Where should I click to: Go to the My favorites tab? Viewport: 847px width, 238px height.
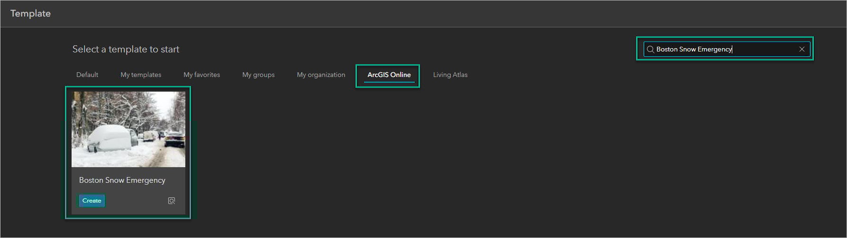click(x=201, y=75)
